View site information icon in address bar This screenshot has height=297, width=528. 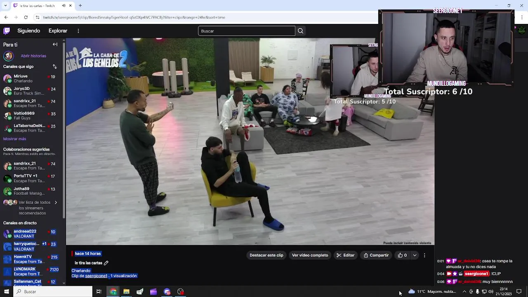(38, 17)
